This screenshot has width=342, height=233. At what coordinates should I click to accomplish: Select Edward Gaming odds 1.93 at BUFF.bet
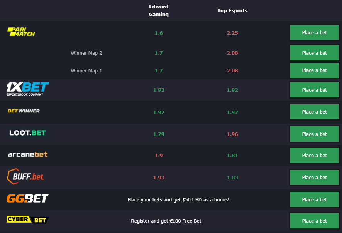click(159, 178)
